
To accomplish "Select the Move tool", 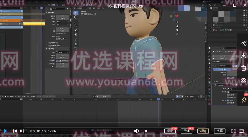I will pyautogui.click(x=76, y=22).
